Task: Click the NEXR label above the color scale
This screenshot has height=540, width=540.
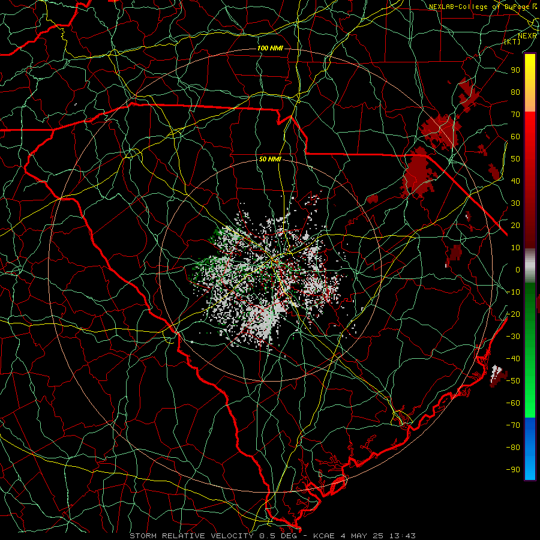Action: pyautogui.click(x=527, y=36)
